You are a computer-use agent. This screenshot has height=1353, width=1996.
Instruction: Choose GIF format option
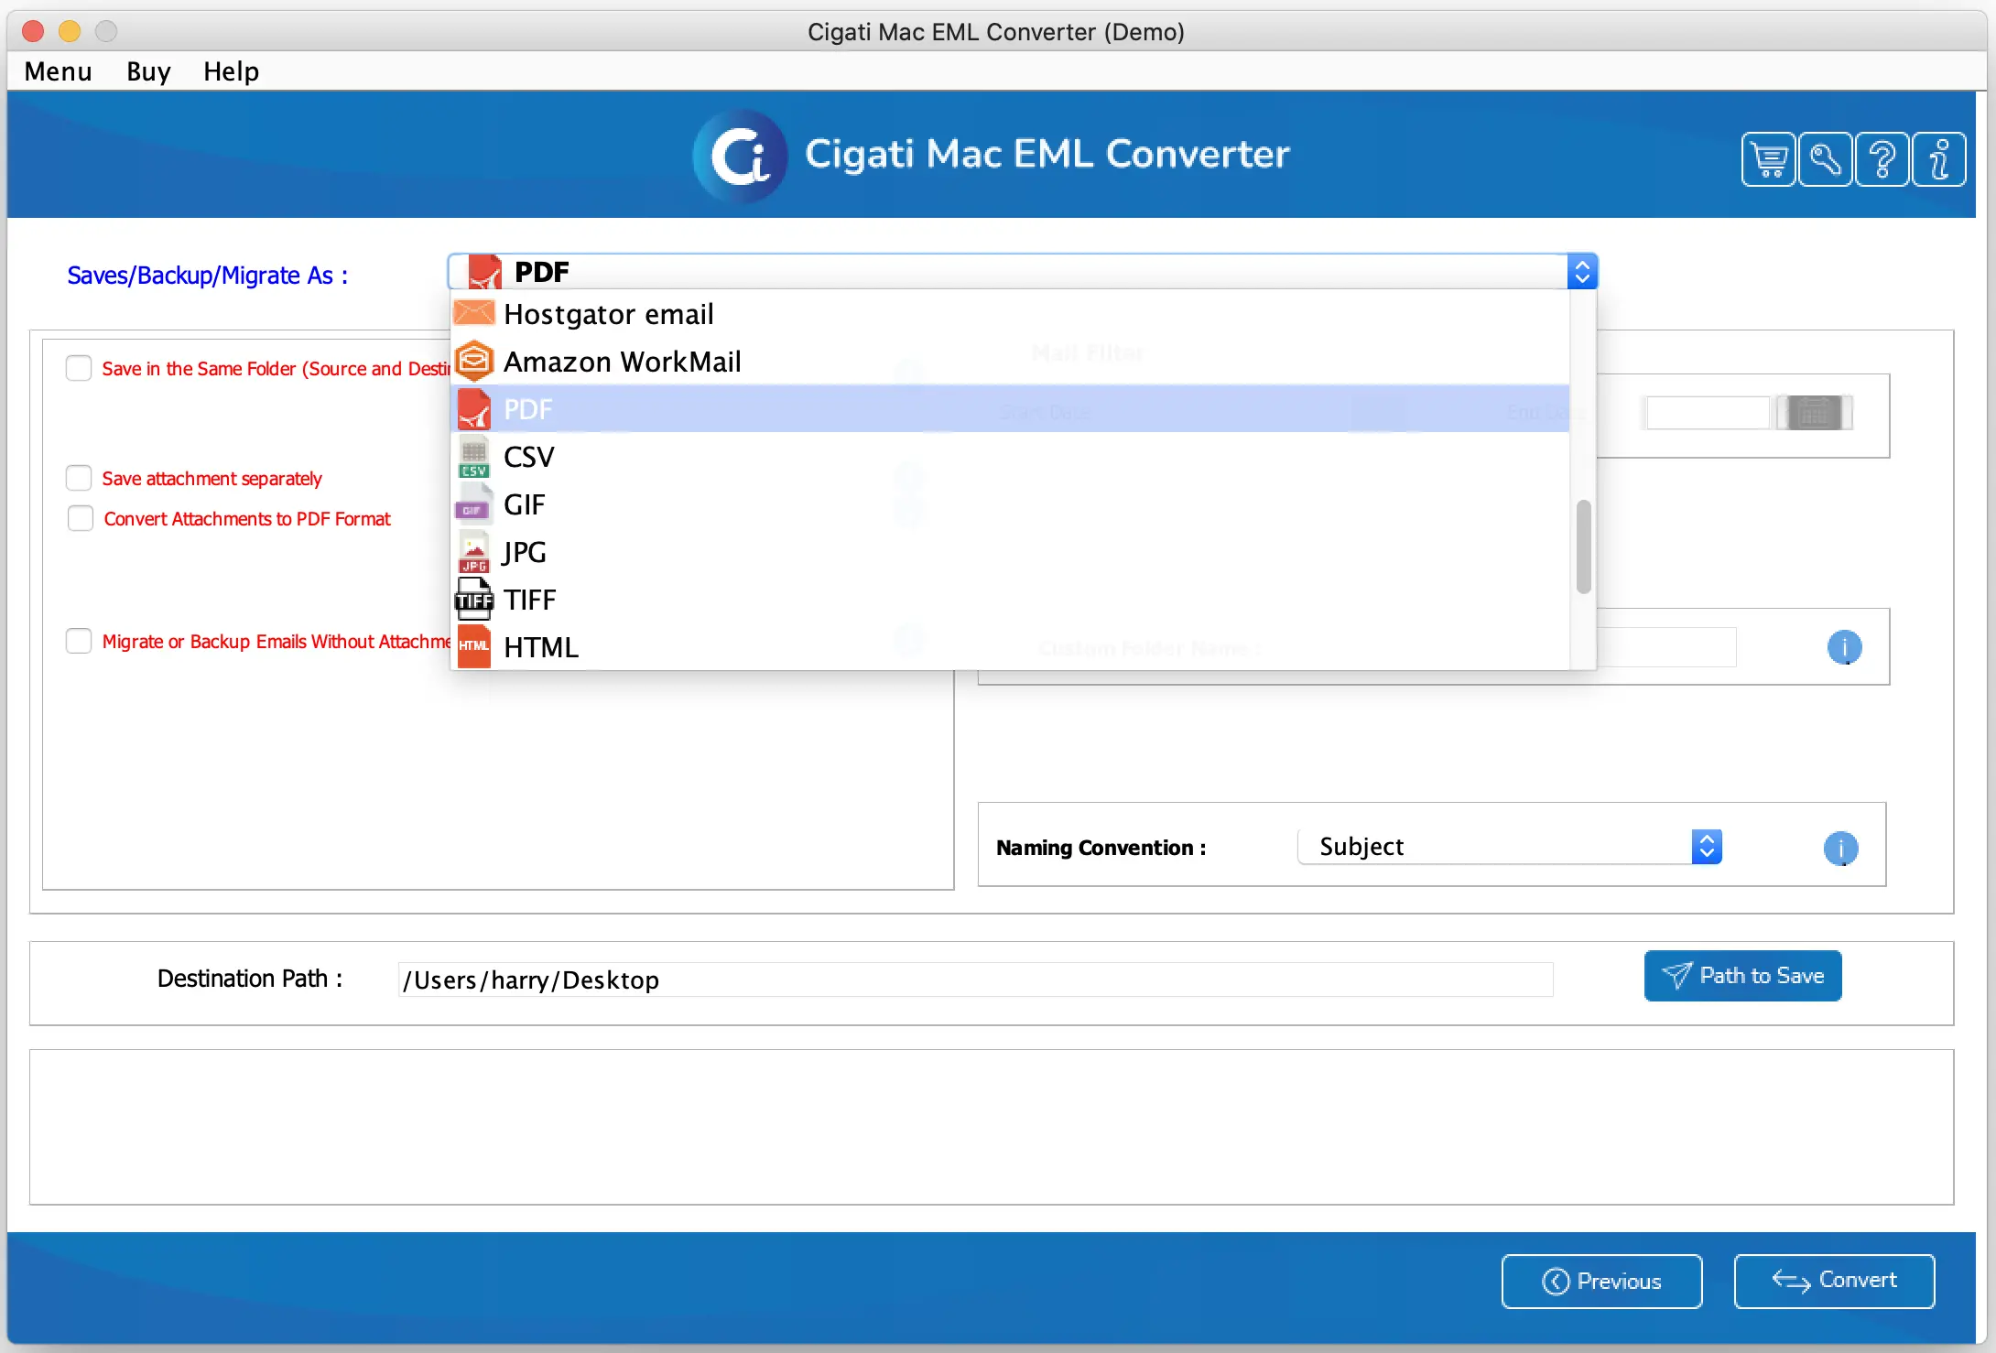pos(1010,504)
